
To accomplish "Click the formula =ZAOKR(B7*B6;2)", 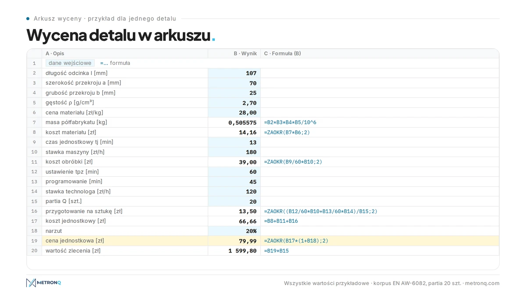I will tap(287, 132).
